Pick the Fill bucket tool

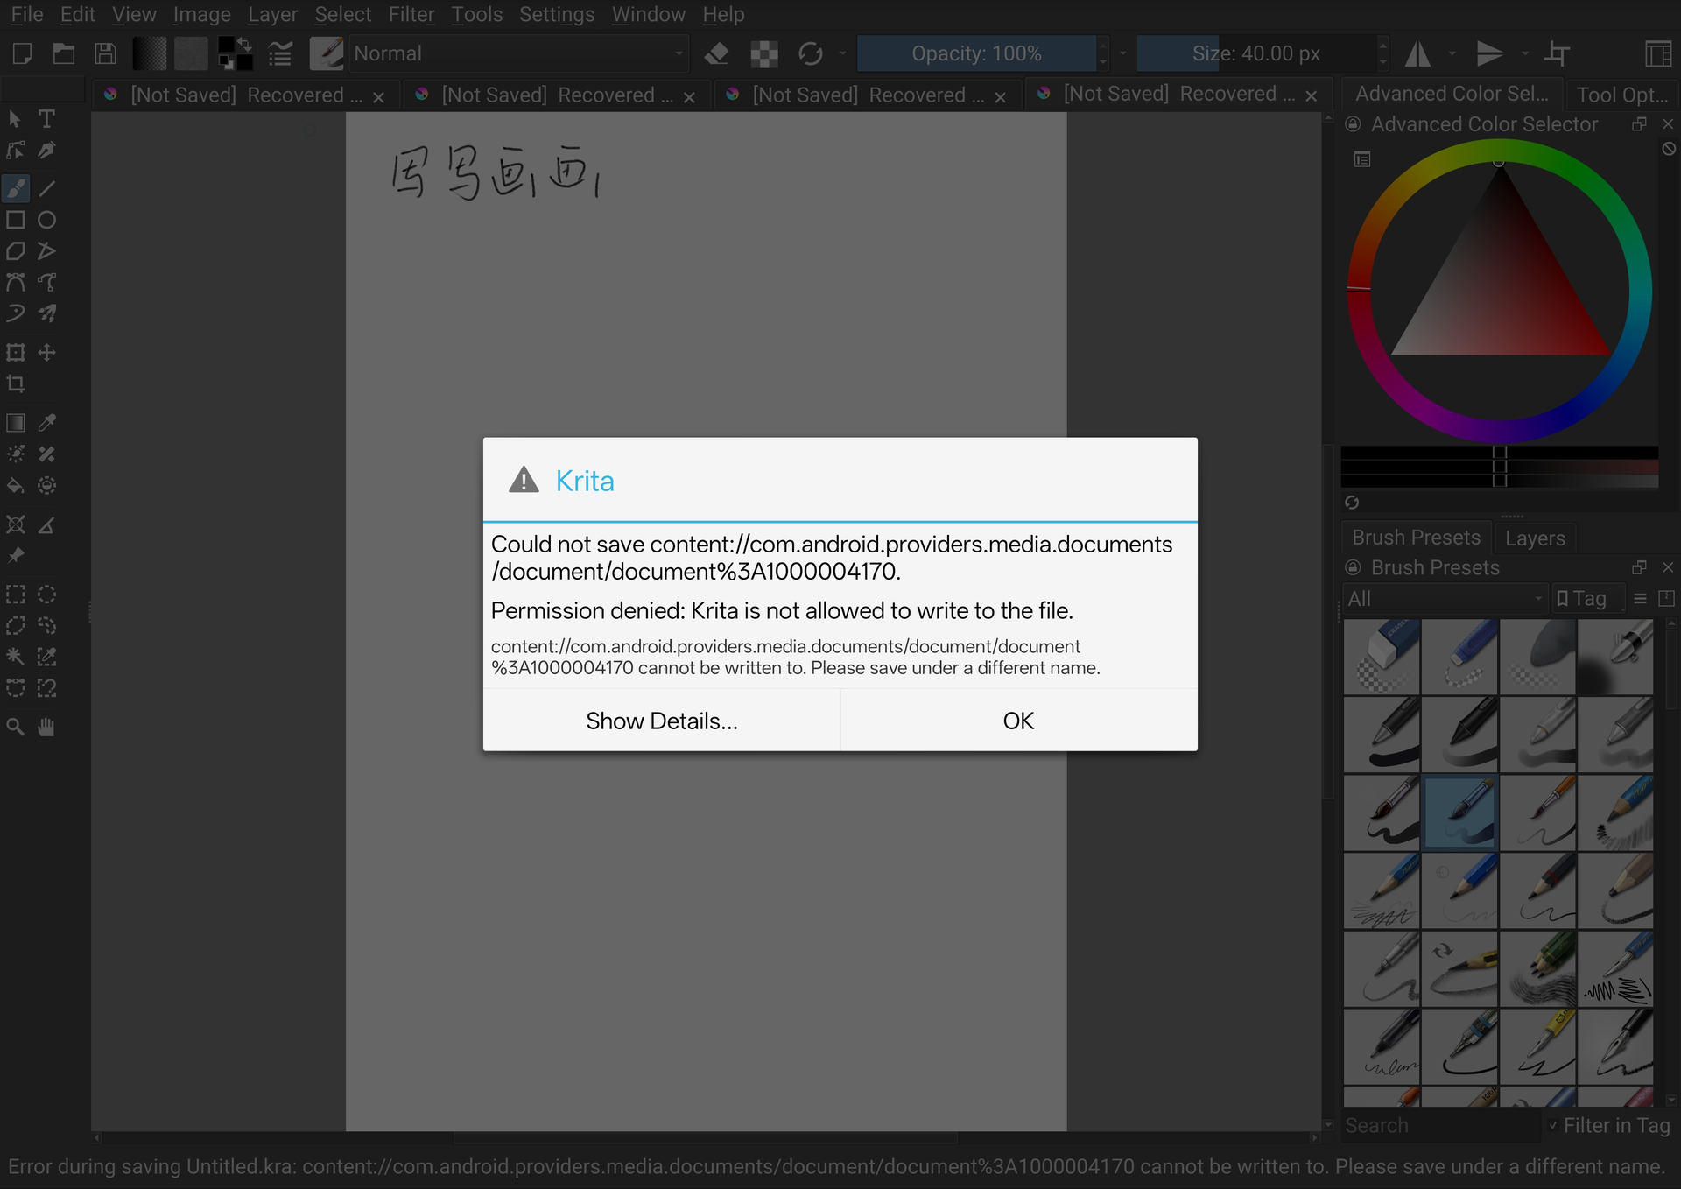point(16,485)
